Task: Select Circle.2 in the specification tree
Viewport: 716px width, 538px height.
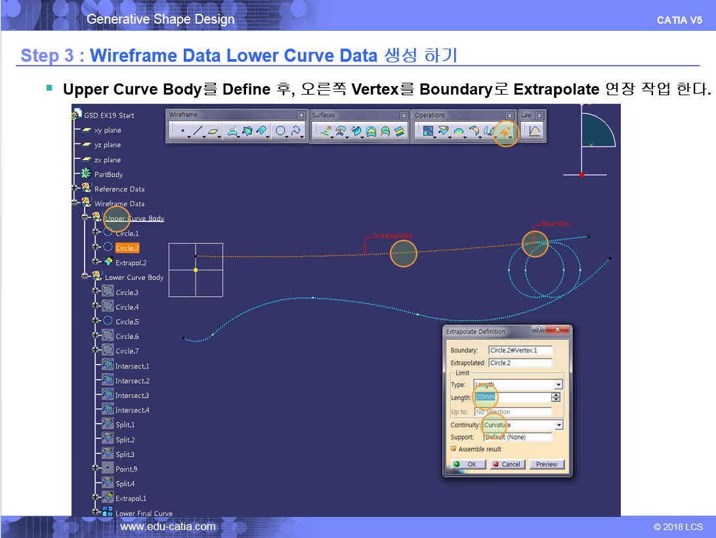Action: click(x=127, y=248)
